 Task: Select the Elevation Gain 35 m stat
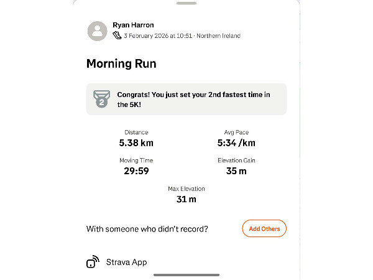pyautogui.click(x=236, y=166)
